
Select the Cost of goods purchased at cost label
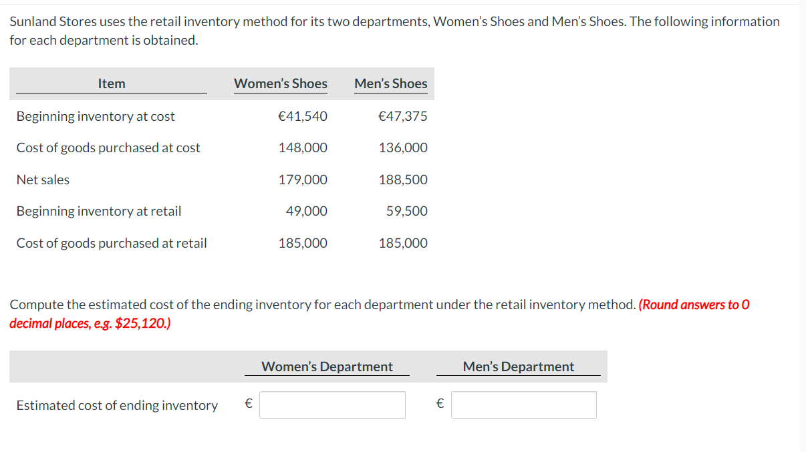click(x=108, y=148)
